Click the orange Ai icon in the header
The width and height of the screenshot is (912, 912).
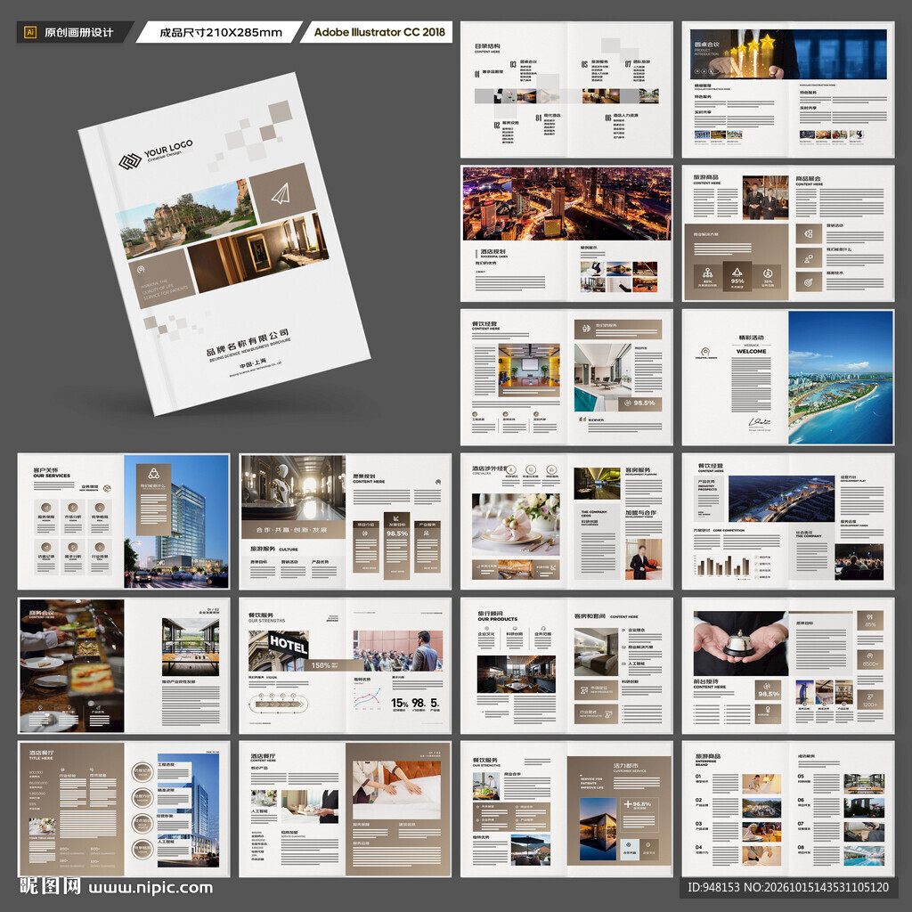tap(30, 32)
